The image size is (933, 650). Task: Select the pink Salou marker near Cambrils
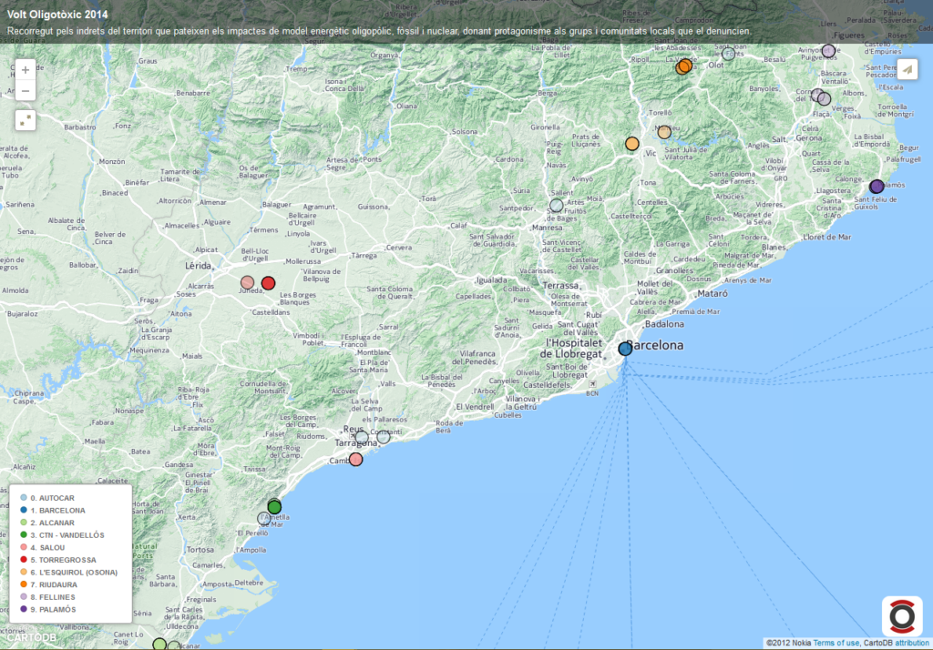(x=356, y=459)
